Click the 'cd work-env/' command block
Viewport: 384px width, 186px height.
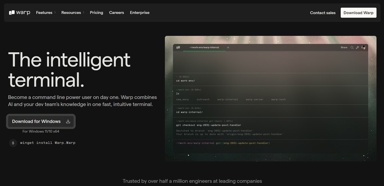tap(270, 79)
